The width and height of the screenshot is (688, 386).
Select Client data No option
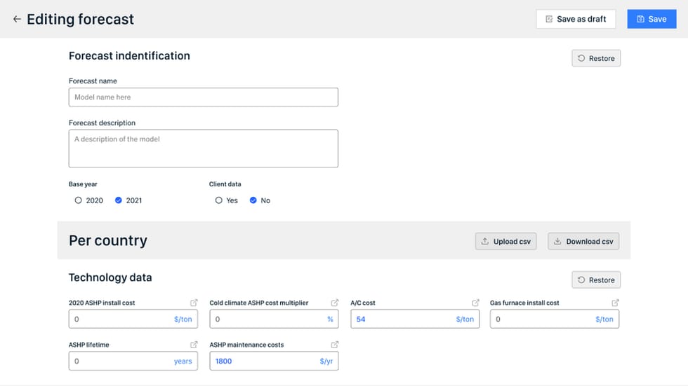pyautogui.click(x=253, y=200)
